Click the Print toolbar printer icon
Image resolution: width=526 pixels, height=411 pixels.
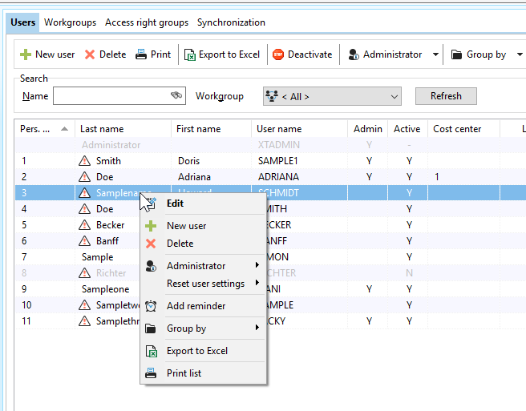point(141,54)
